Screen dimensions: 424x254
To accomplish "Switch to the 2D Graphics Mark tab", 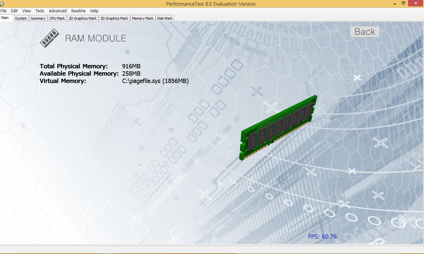I will click(83, 18).
